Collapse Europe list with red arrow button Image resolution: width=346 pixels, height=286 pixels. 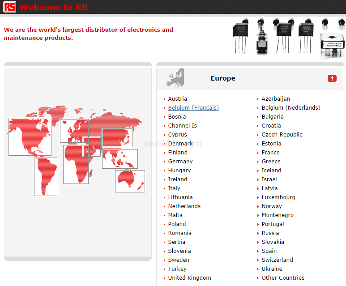tap(332, 78)
